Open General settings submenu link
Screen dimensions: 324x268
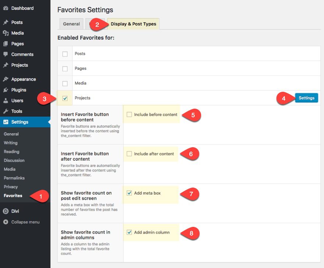[x=11, y=134]
